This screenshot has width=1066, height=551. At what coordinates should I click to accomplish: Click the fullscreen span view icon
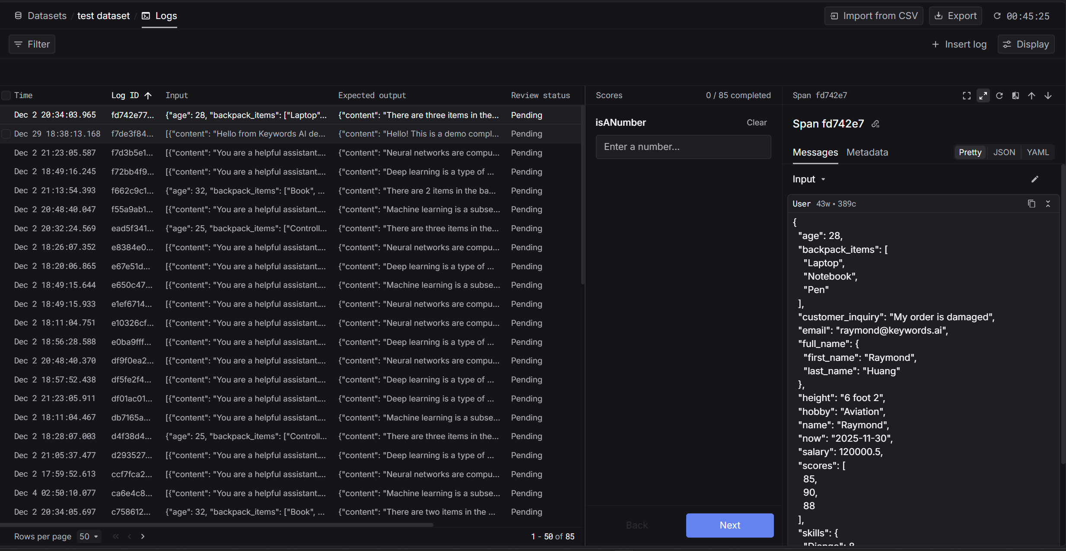pos(967,96)
